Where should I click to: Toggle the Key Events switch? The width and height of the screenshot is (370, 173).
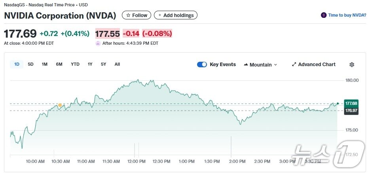pos(202,65)
